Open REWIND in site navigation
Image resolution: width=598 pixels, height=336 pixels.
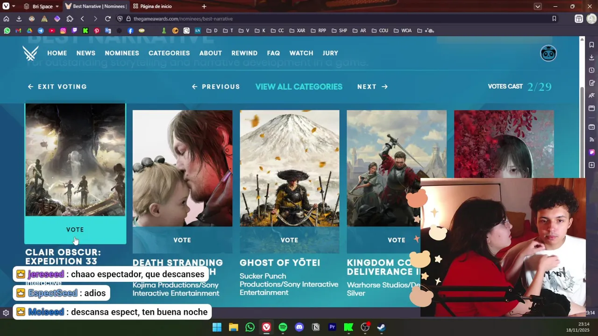[x=244, y=53]
